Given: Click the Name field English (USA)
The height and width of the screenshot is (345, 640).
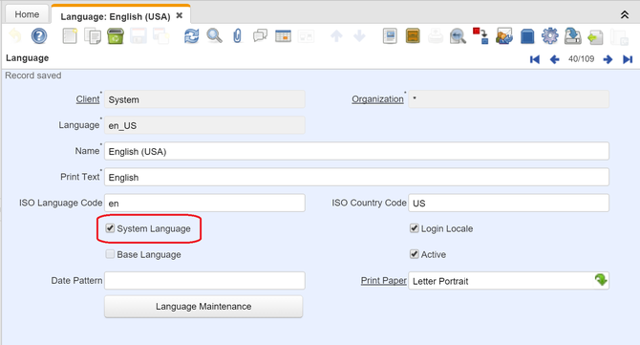Looking at the screenshot, I should click(x=356, y=151).
